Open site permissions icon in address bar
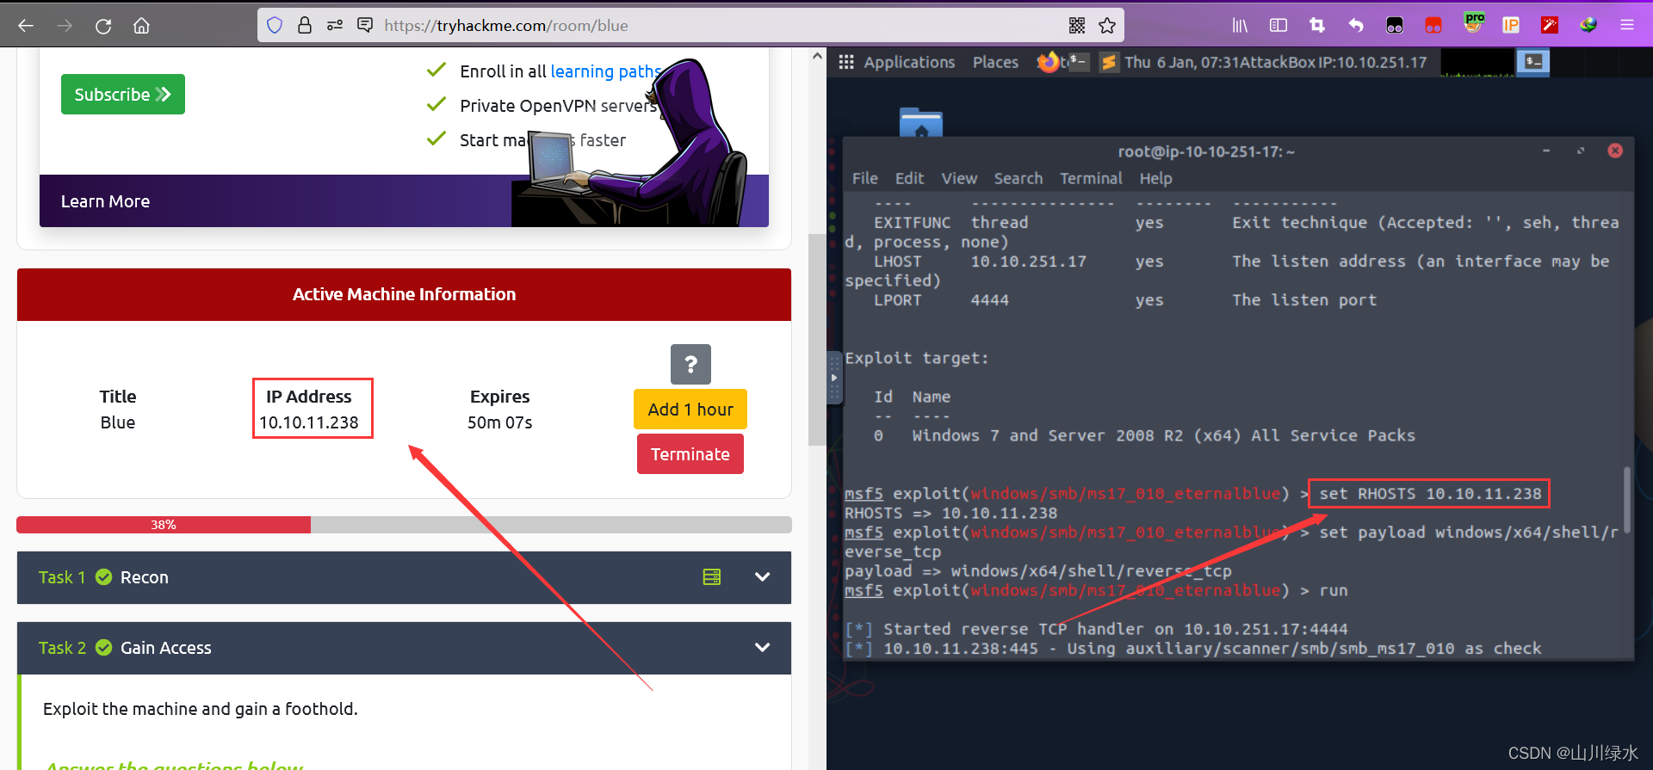This screenshot has height=770, width=1653. pyautogui.click(x=334, y=26)
